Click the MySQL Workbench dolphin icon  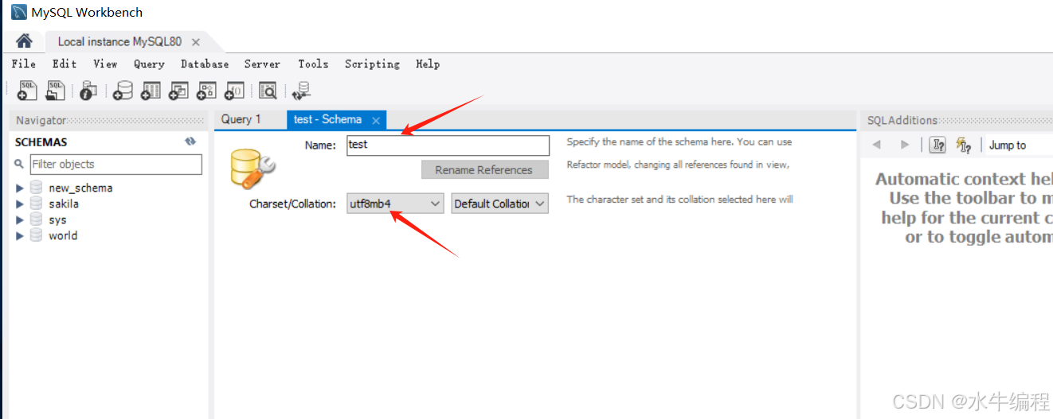(18, 12)
